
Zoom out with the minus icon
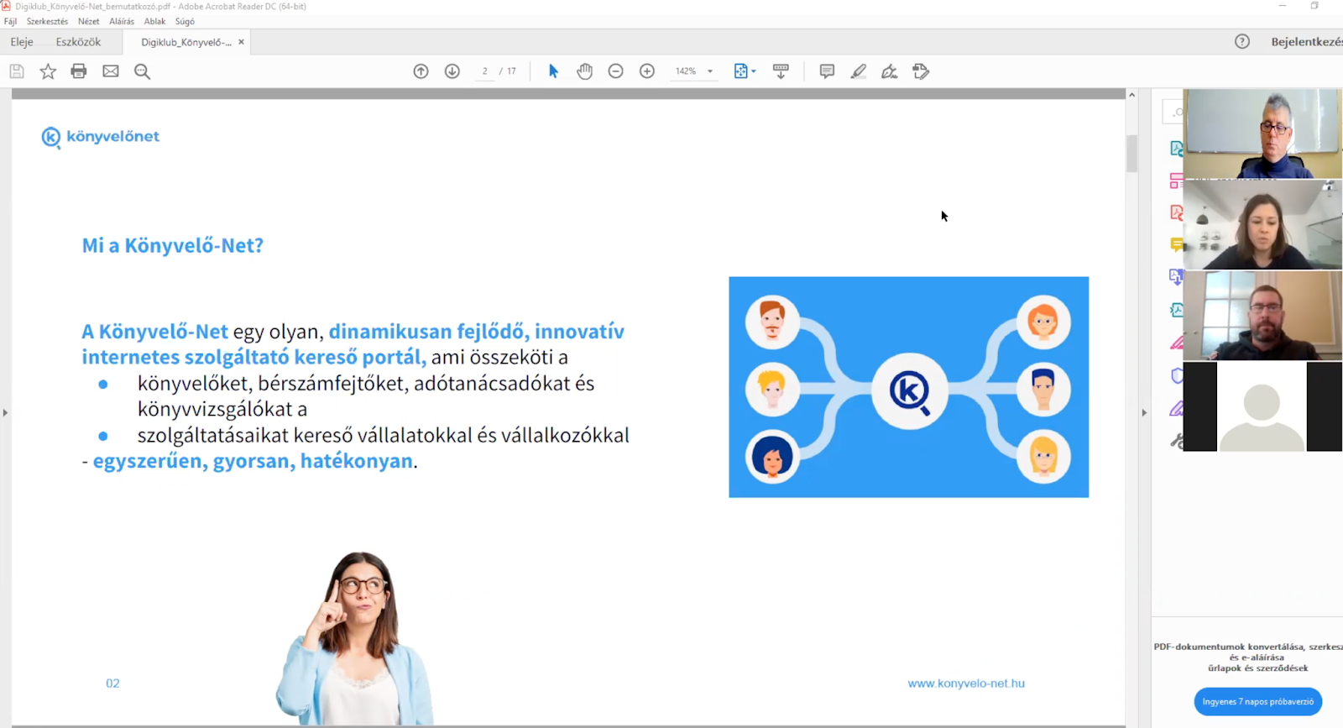pyautogui.click(x=616, y=71)
